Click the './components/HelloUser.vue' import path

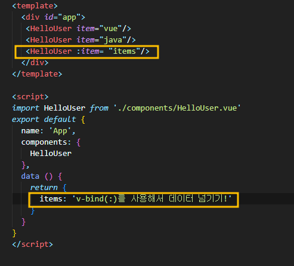click(177, 108)
